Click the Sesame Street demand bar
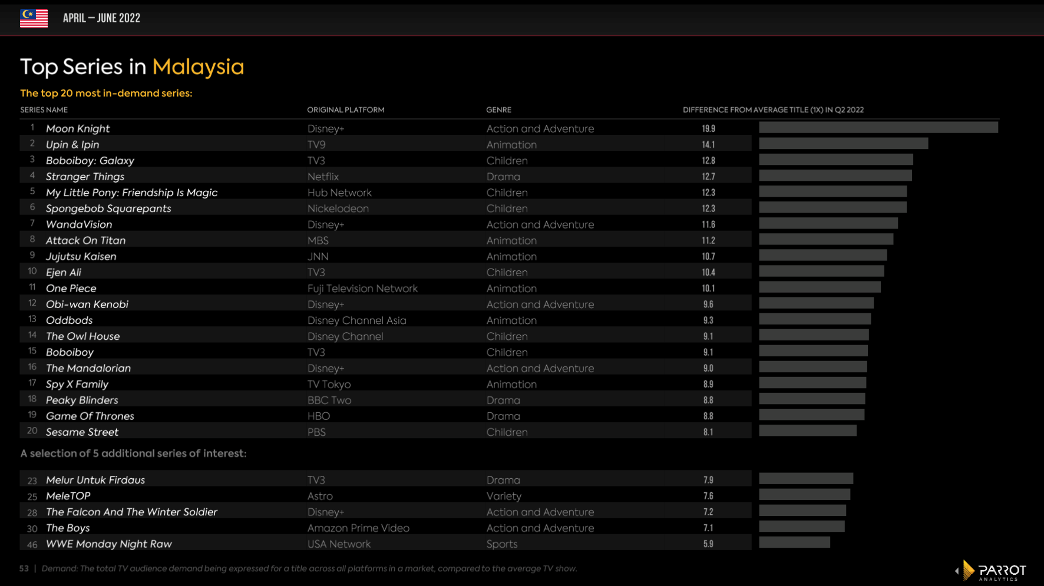 point(808,431)
